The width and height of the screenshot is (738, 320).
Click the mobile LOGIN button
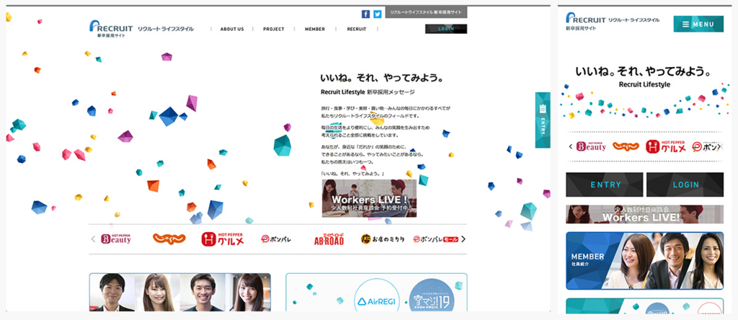pos(685,185)
